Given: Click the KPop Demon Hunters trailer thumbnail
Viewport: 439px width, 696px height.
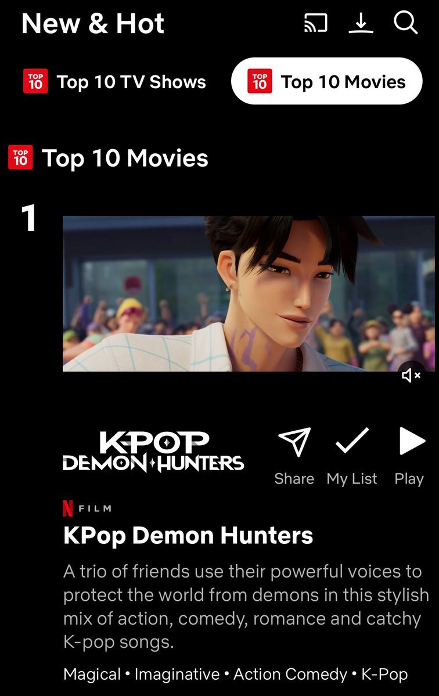Looking at the screenshot, I should [x=249, y=293].
